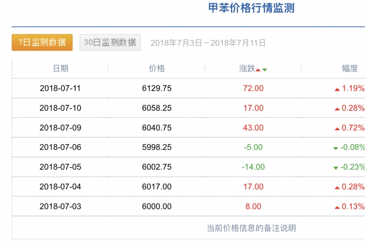Click the red ascending sort arrow in 涨跌 header
Image resolution: width=365 pixels, height=248 pixels.
(x=258, y=70)
